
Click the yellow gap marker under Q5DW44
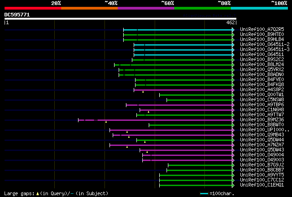pyautogui.click(x=145, y=142)
